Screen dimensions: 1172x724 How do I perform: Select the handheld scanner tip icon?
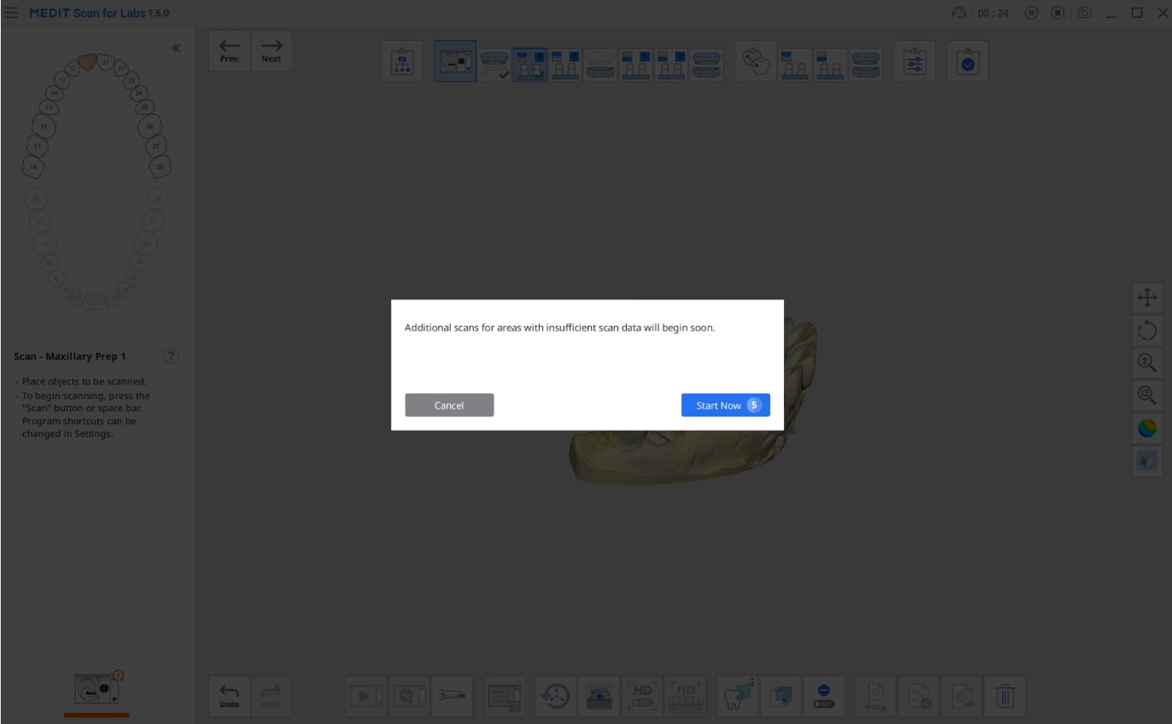[452, 696]
